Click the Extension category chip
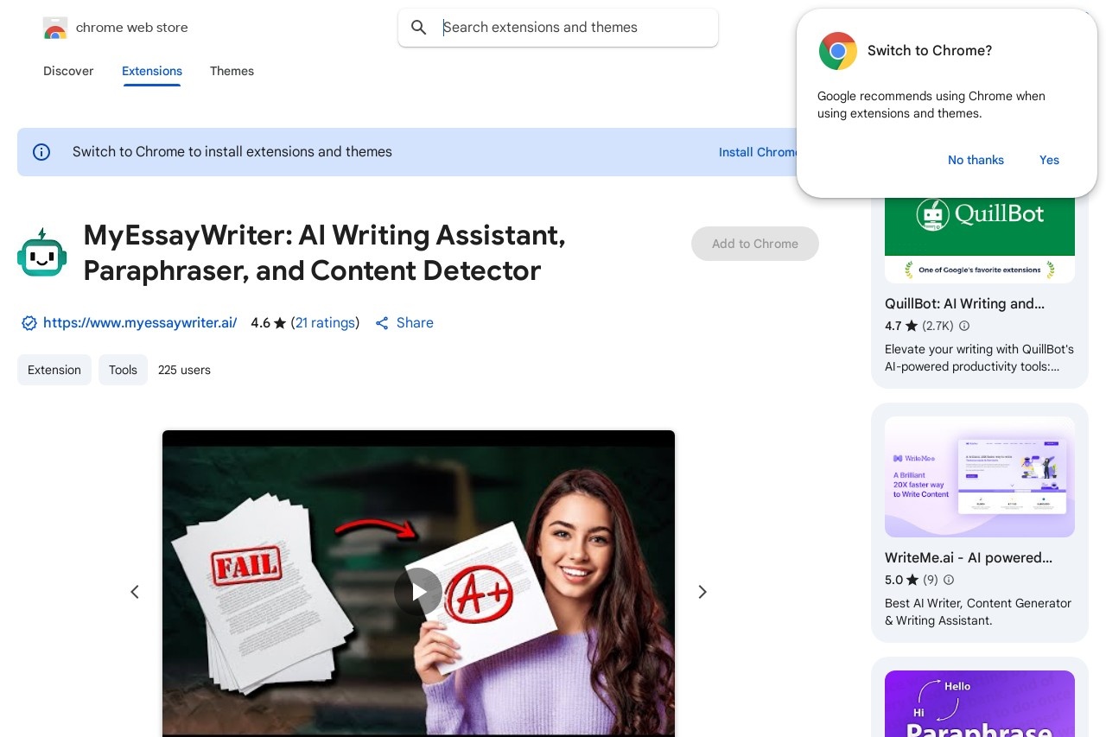The image size is (1106, 737). pyautogui.click(x=54, y=370)
